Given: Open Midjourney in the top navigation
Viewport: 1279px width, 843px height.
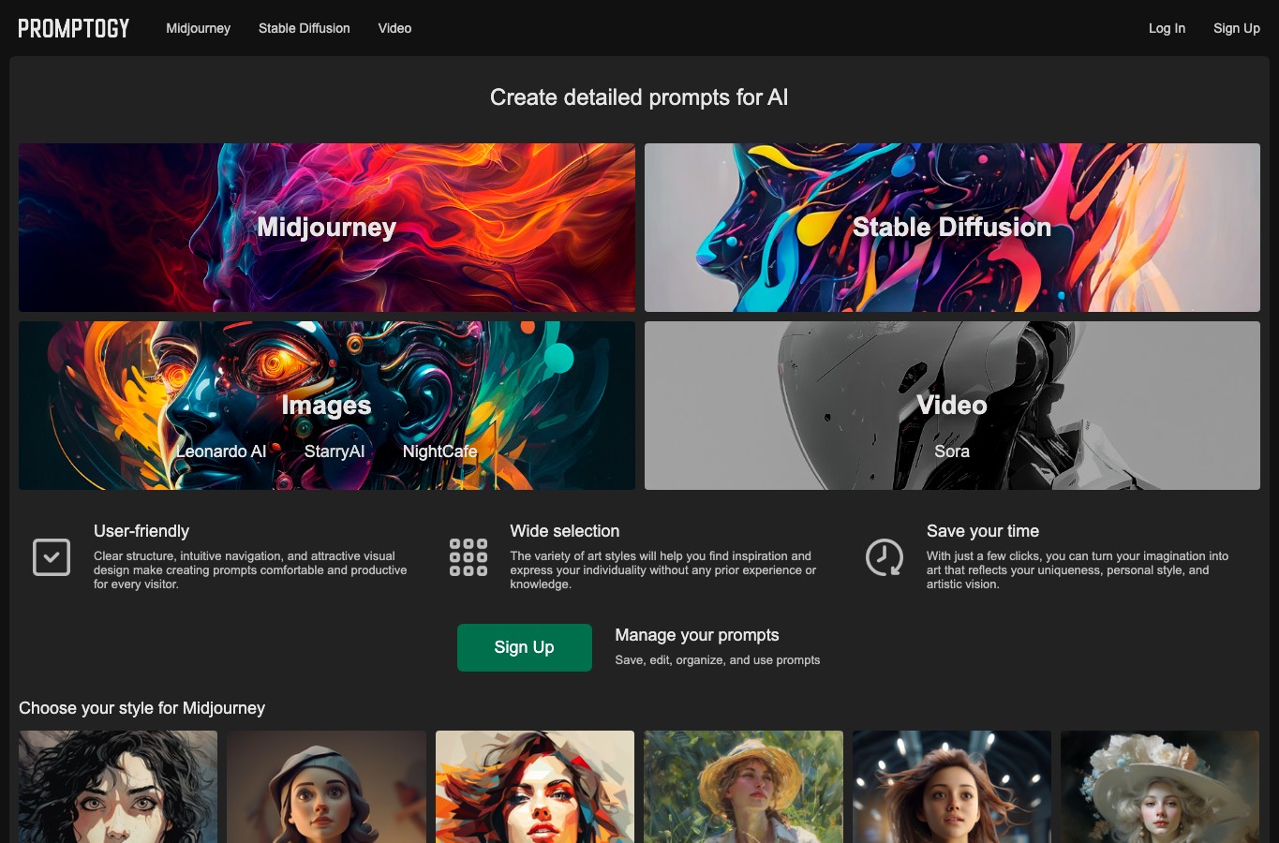Looking at the screenshot, I should 198,28.
